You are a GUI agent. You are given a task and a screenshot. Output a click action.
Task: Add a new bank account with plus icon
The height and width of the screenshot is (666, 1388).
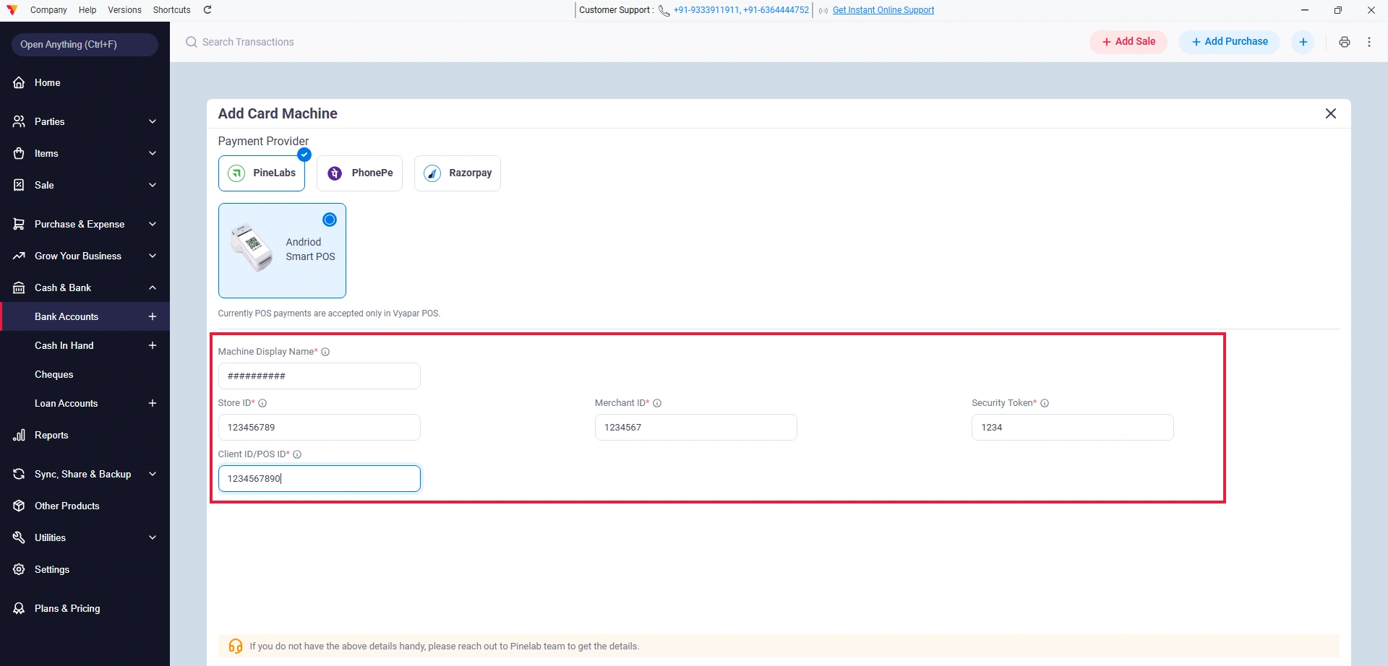pyautogui.click(x=153, y=316)
